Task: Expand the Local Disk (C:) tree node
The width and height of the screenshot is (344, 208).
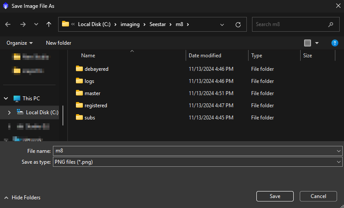Action: (x=9, y=112)
